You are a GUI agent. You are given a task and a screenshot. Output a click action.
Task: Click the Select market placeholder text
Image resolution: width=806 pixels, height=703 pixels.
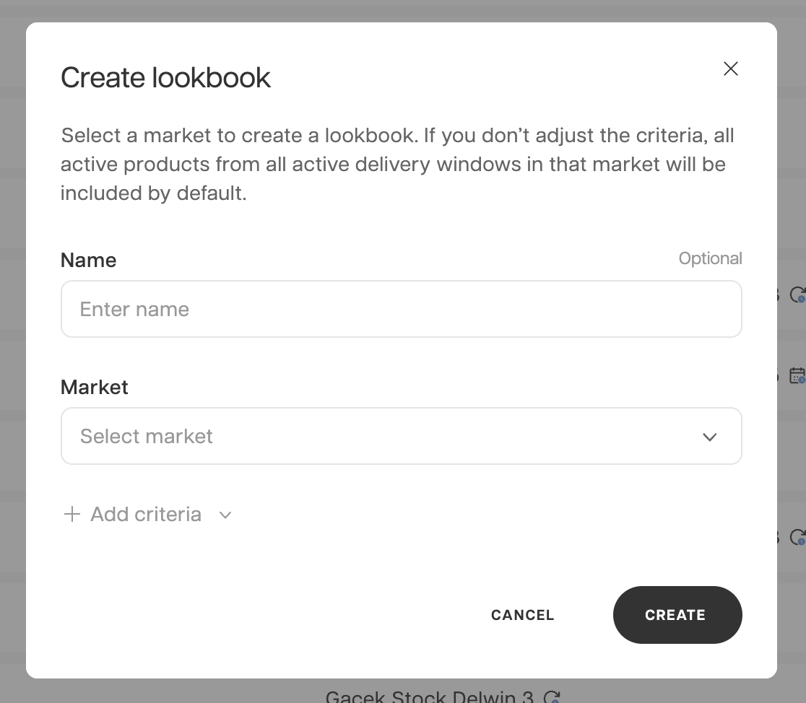click(147, 436)
